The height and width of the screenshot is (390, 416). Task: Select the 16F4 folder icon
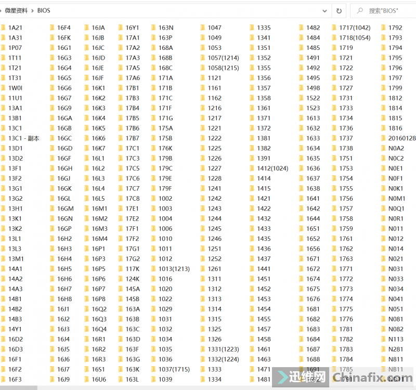tap(53, 28)
